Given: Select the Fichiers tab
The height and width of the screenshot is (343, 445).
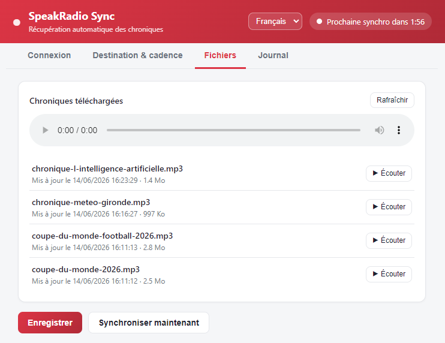Looking at the screenshot, I should coord(220,55).
